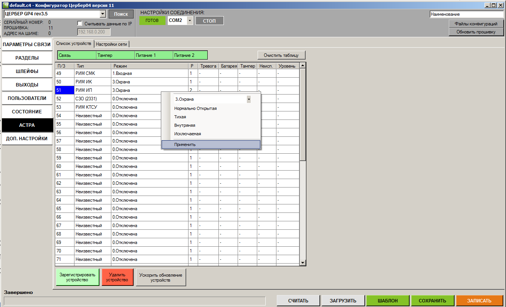Choose 'Нормально Открытая' in the popup menu

tap(195, 108)
